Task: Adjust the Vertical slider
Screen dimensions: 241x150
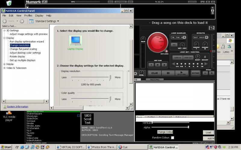Action: tap(152, 123)
